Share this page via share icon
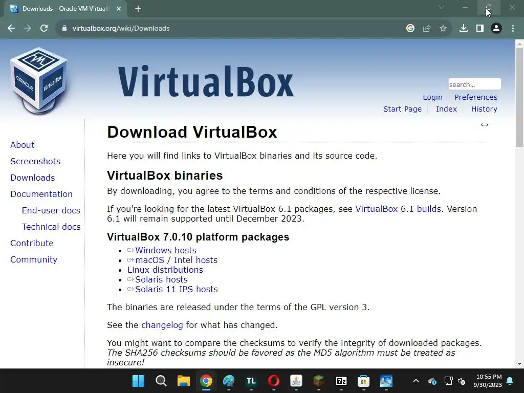This screenshot has height=393, width=524. click(427, 29)
